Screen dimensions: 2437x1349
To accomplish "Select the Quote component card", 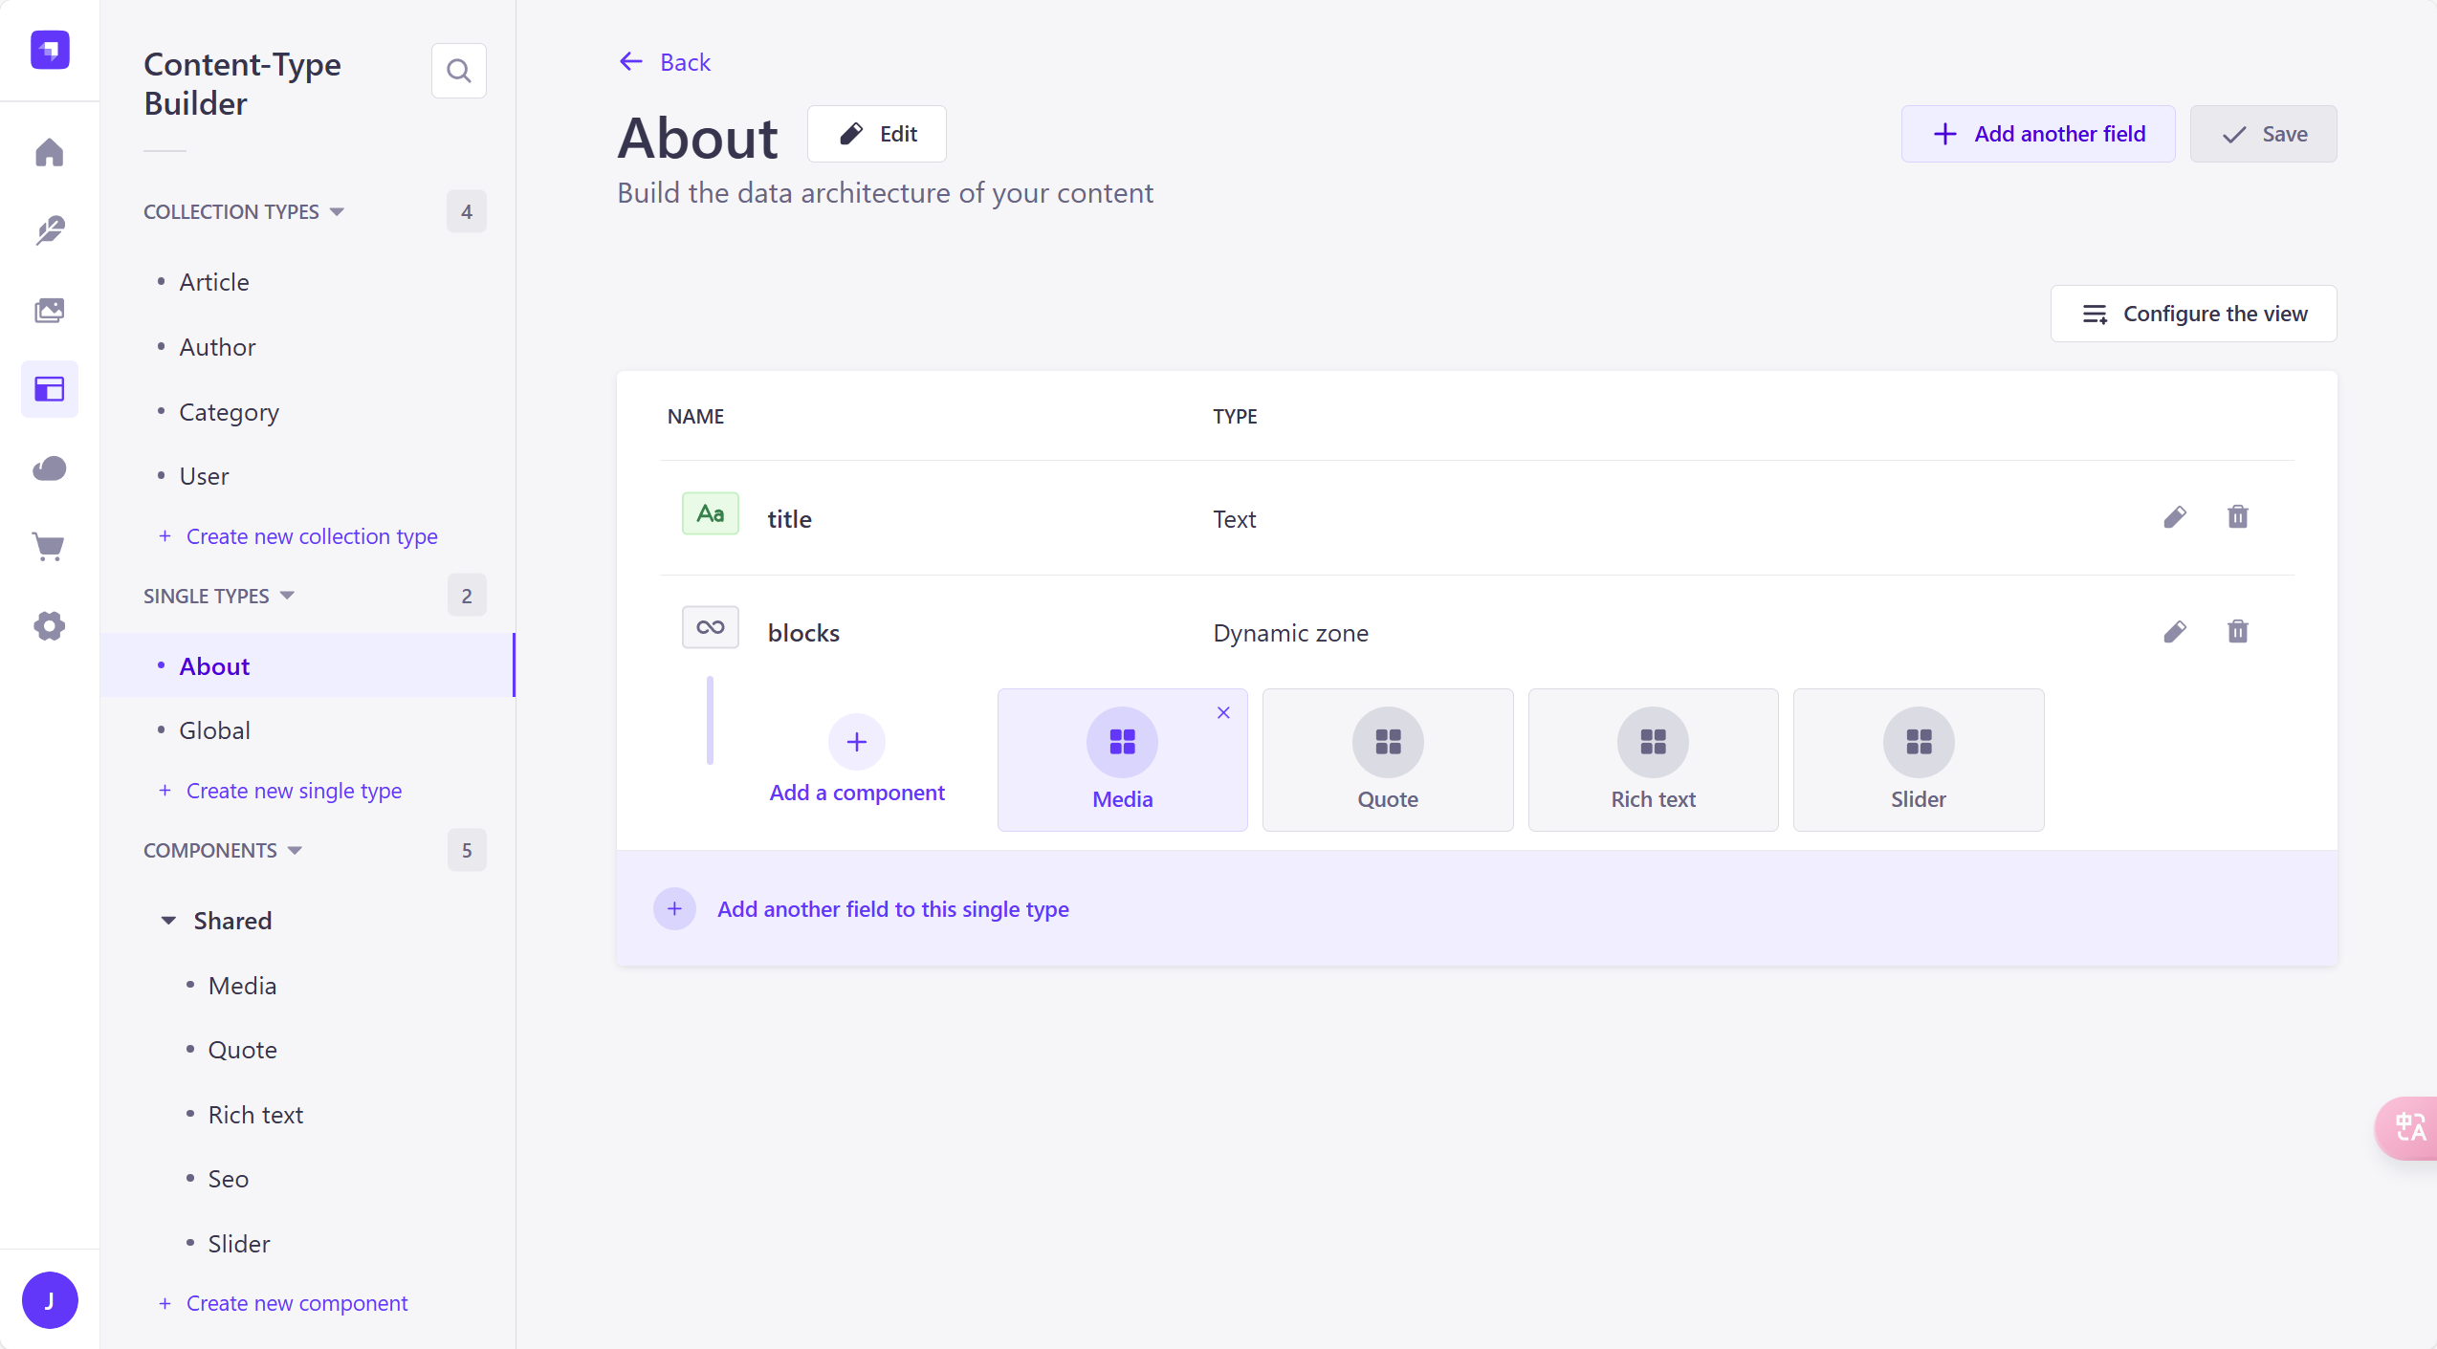I will (x=1388, y=760).
